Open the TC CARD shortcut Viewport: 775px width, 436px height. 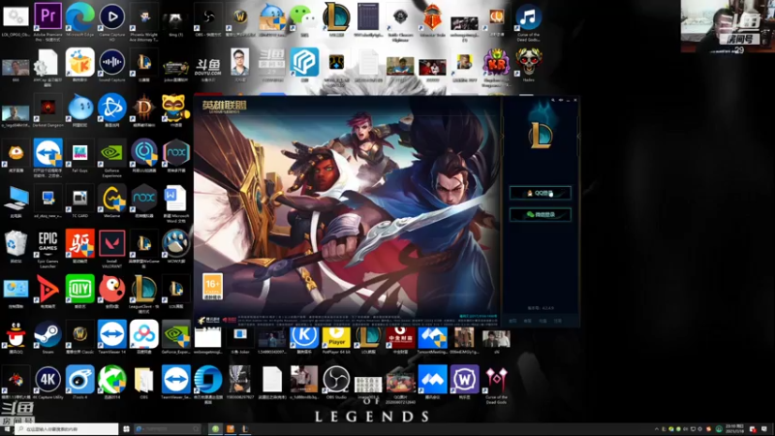(80, 199)
